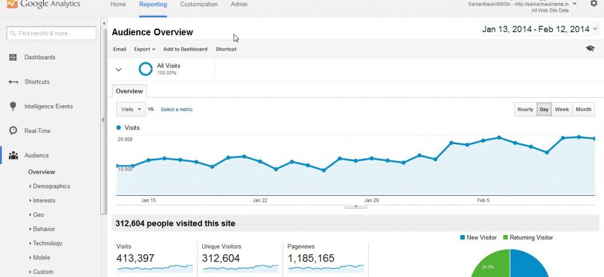Click the Find reports & more search field
Viewport: 604px width, 277px height.
coord(51,34)
